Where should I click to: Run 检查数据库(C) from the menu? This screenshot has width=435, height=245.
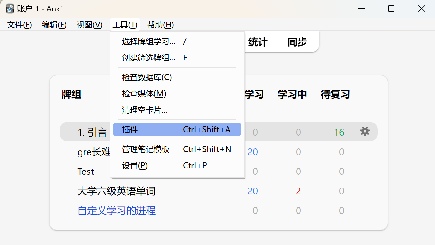(147, 77)
